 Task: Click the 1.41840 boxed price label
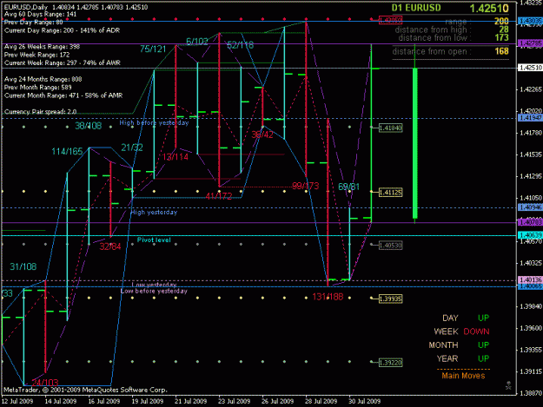[x=391, y=128]
